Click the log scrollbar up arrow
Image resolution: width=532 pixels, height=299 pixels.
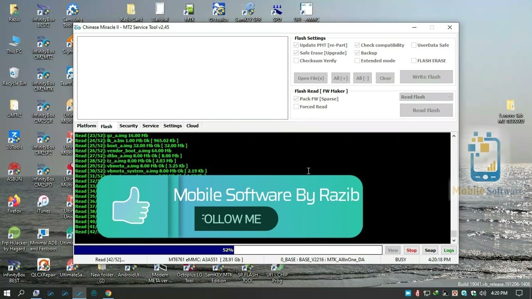pos(453,136)
